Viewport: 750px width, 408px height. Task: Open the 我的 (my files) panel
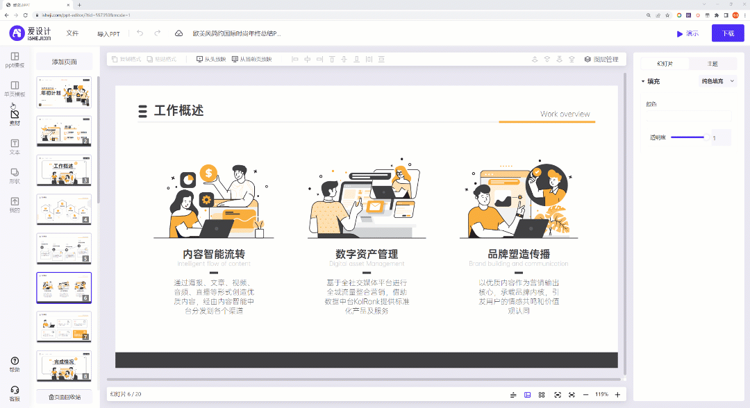(x=15, y=203)
